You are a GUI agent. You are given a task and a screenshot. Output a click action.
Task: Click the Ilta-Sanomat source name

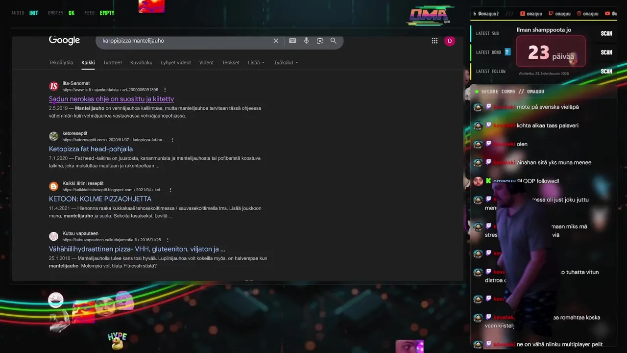point(76,83)
